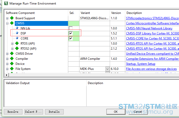Select the DSP tree row label
This screenshot has width=179, height=118.
click(x=23, y=33)
